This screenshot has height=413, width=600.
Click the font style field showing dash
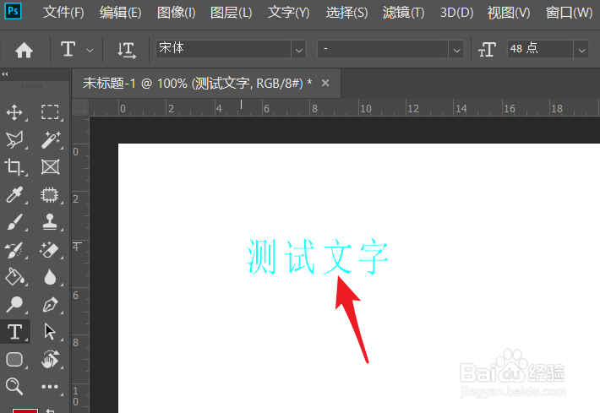[383, 49]
